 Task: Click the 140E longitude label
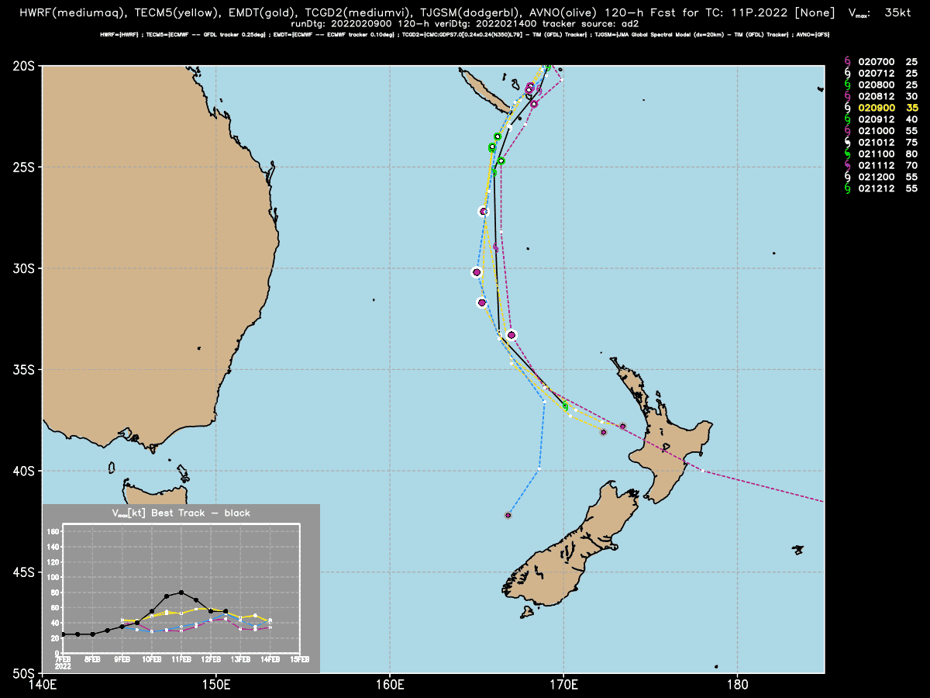click(x=42, y=685)
